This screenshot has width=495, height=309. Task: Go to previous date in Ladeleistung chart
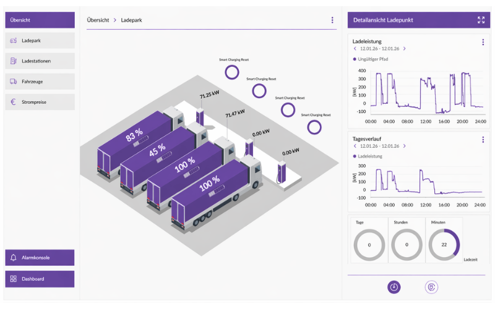point(355,49)
